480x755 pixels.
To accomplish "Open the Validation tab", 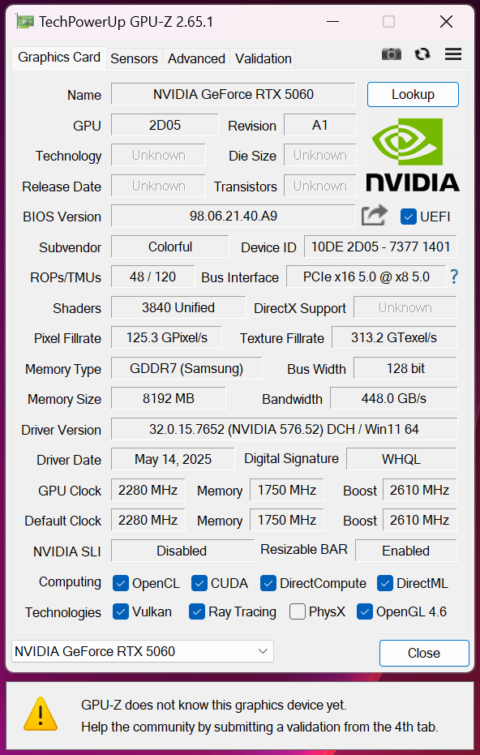I will 263,58.
